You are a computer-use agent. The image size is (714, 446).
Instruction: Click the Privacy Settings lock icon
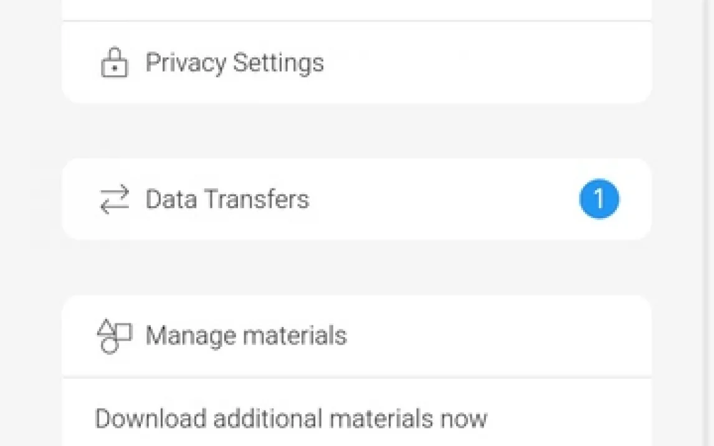coord(114,63)
